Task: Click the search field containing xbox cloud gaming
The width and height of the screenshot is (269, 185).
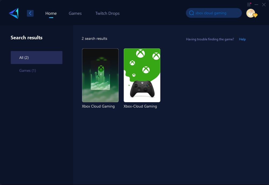Action: pyautogui.click(x=214, y=13)
